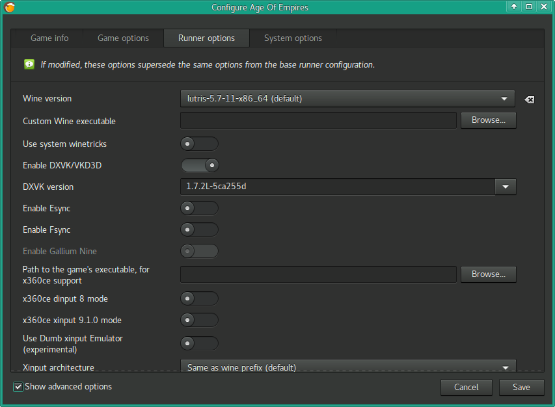The width and height of the screenshot is (555, 407).
Task: Click the 'If modified, these options supersede' notice
Action: pyautogui.click(x=208, y=65)
